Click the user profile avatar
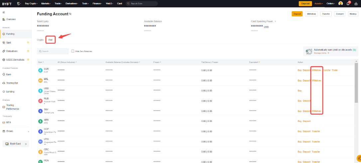 340,3
